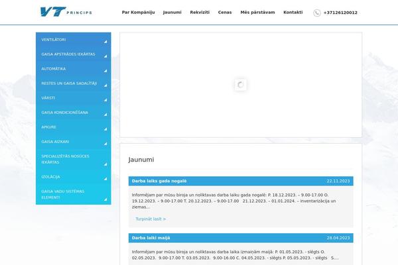
Task: Click the loading spinner in banner
Action: click(x=240, y=85)
